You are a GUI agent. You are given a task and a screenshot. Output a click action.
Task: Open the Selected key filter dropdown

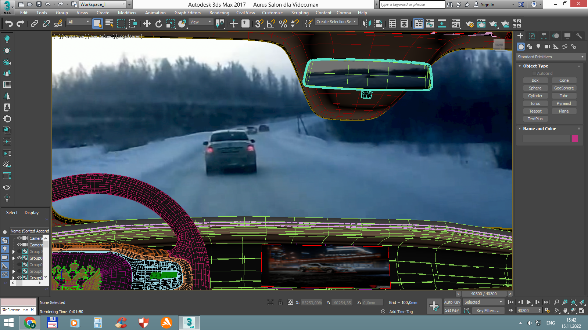tap(483, 302)
